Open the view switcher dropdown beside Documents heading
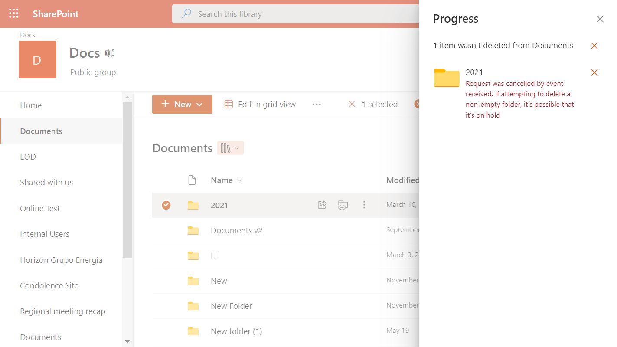This screenshot has width=617, height=347. pos(230,148)
